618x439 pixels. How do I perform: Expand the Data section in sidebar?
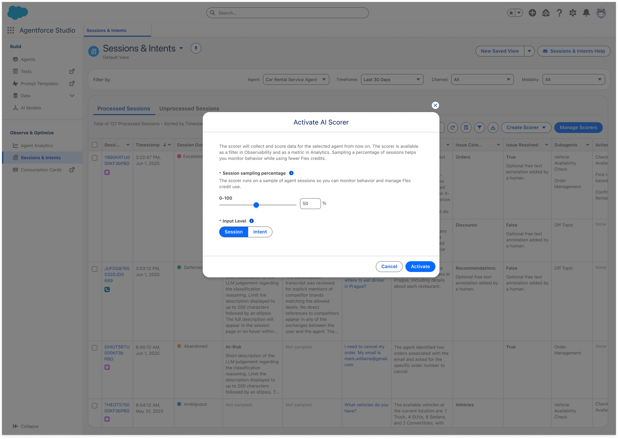[72, 96]
